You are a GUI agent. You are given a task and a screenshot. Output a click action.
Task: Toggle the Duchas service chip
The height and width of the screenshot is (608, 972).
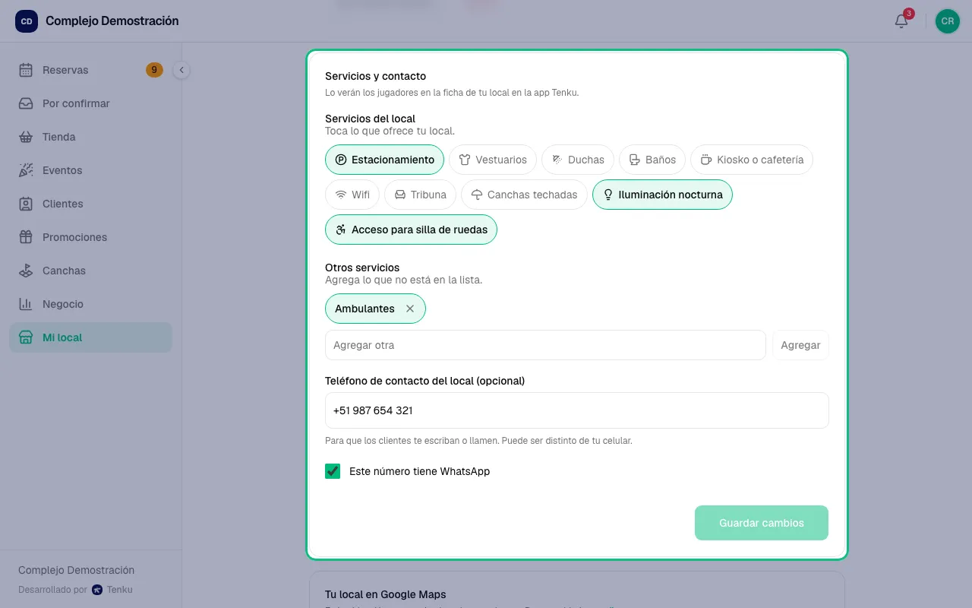(578, 160)
